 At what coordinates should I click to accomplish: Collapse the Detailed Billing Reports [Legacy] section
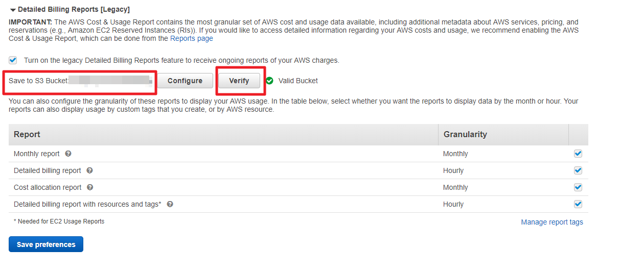coord(13,10)
